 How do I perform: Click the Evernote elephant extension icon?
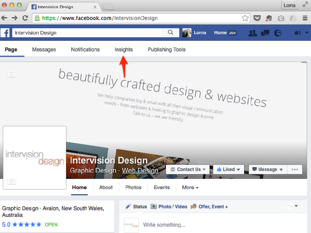[x=269, y=19]
